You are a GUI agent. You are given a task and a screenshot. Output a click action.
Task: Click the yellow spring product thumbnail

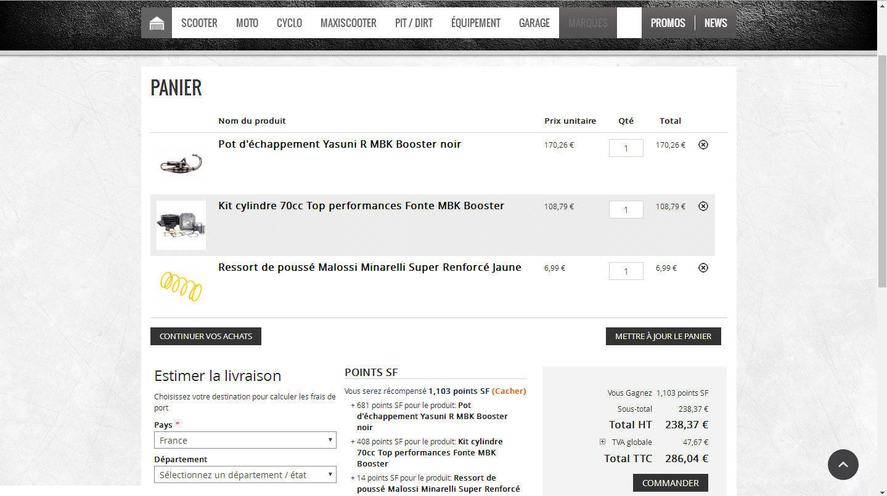pos(181,286)
